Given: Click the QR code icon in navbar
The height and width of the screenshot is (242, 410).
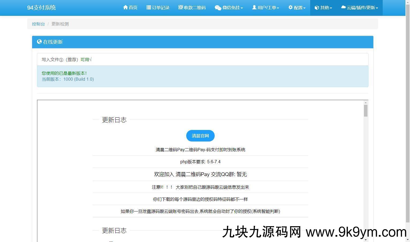Looking at the screenshot, I should tap(181, 8).
